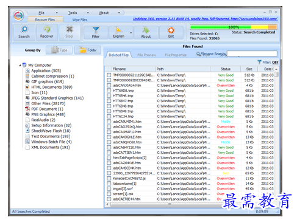297x220 pixels.
Task: Sort by the Status column header
Action: (226, 69)
